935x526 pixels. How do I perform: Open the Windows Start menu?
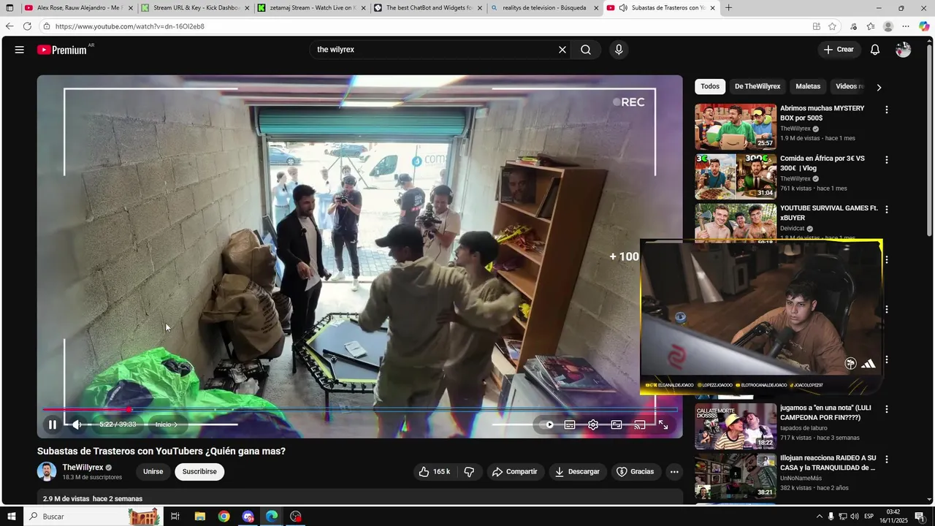[11, 517]
